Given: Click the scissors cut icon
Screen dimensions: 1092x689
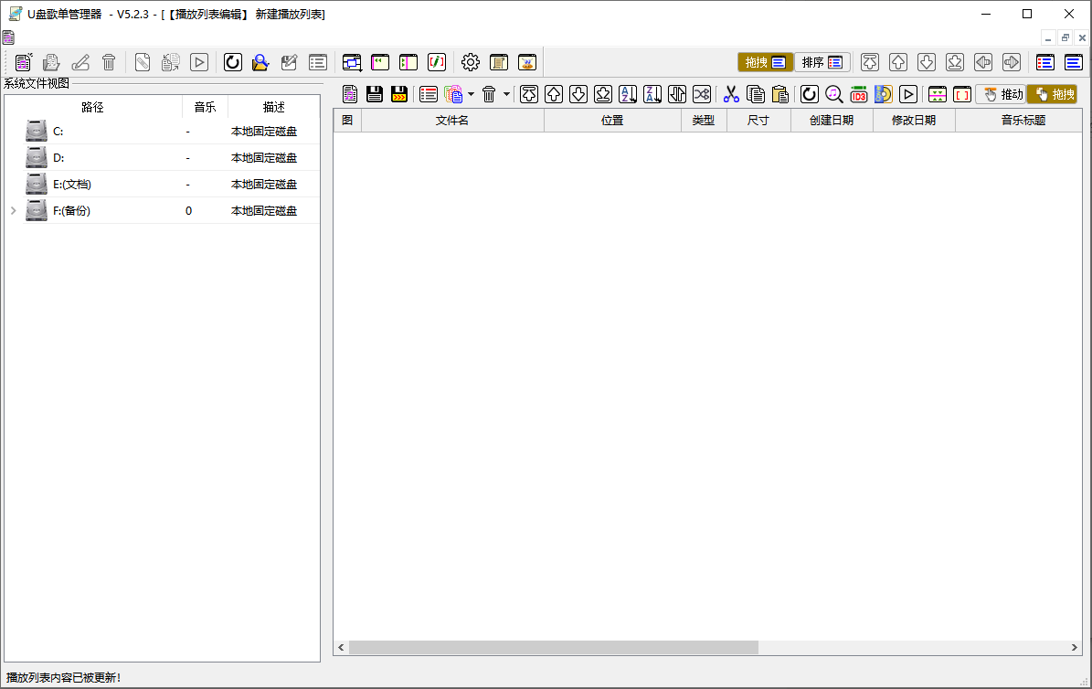Looking at the screenshot, I should 731,94.
